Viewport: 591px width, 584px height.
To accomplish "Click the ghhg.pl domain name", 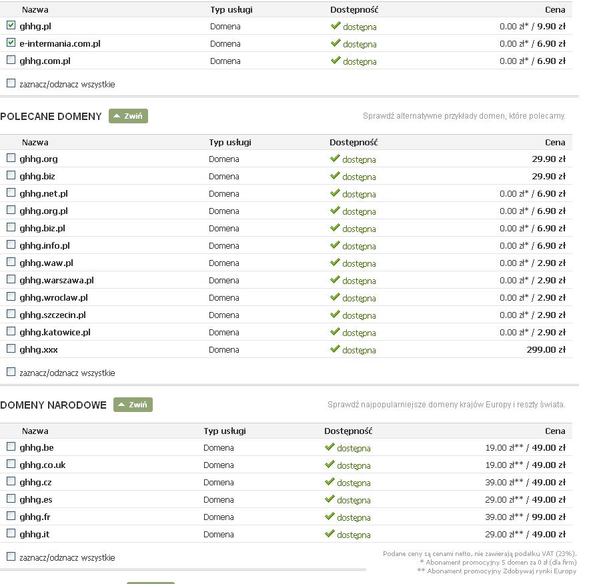I will [x=35, y=27].
